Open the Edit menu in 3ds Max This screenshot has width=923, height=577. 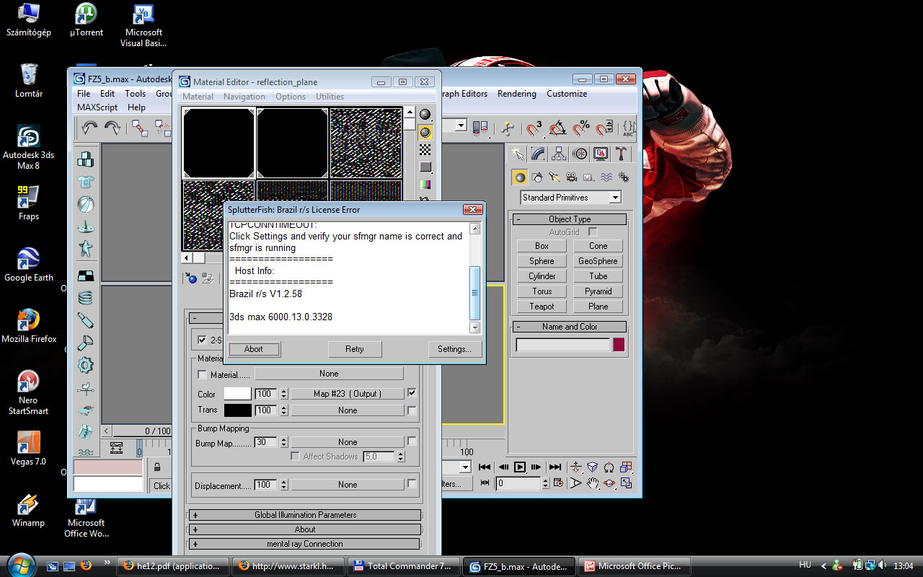point(107,94)
